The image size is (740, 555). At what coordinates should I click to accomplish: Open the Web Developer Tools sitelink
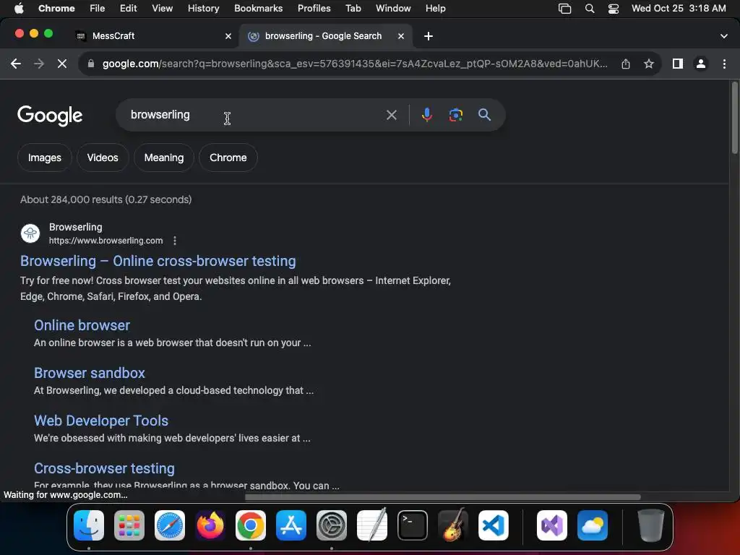101,421
